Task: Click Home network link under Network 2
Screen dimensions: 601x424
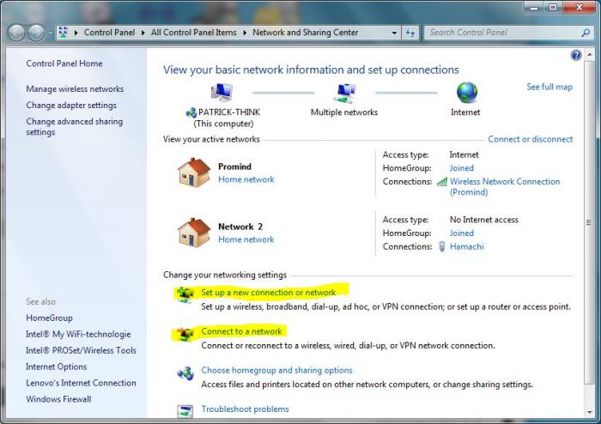Action: (x=246, y=239)
